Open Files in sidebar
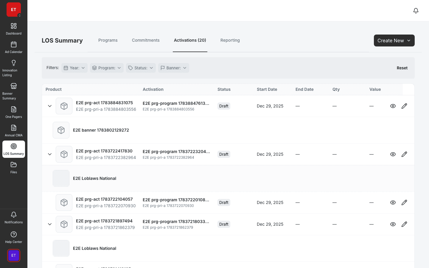The width and height of the screenshot is (429, 268). click(x=14, y=168)
